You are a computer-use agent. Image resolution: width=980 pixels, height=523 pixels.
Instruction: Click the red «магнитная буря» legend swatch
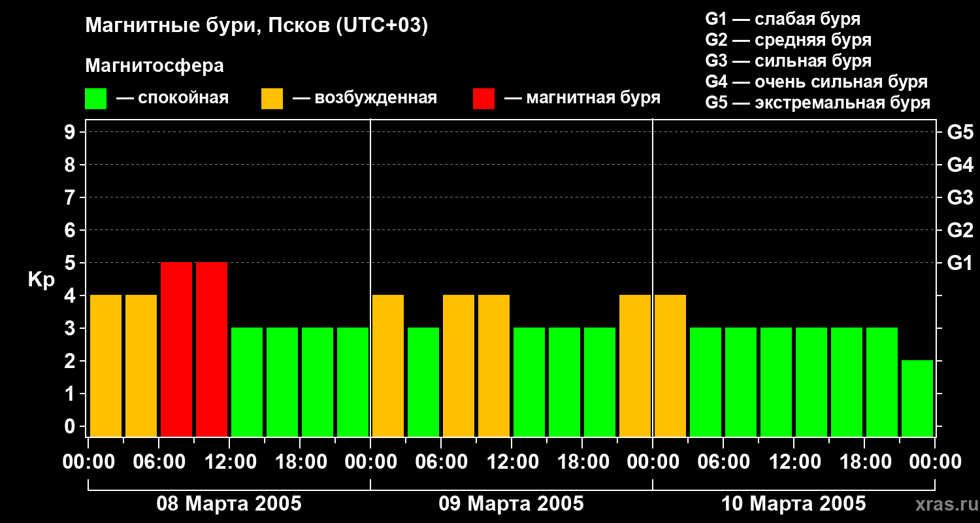pyautogui.click(x=483, y=99)
